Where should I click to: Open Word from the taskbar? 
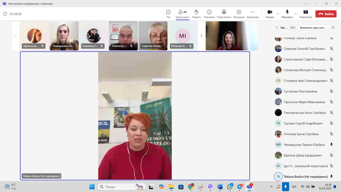click(x=220, y=187)
